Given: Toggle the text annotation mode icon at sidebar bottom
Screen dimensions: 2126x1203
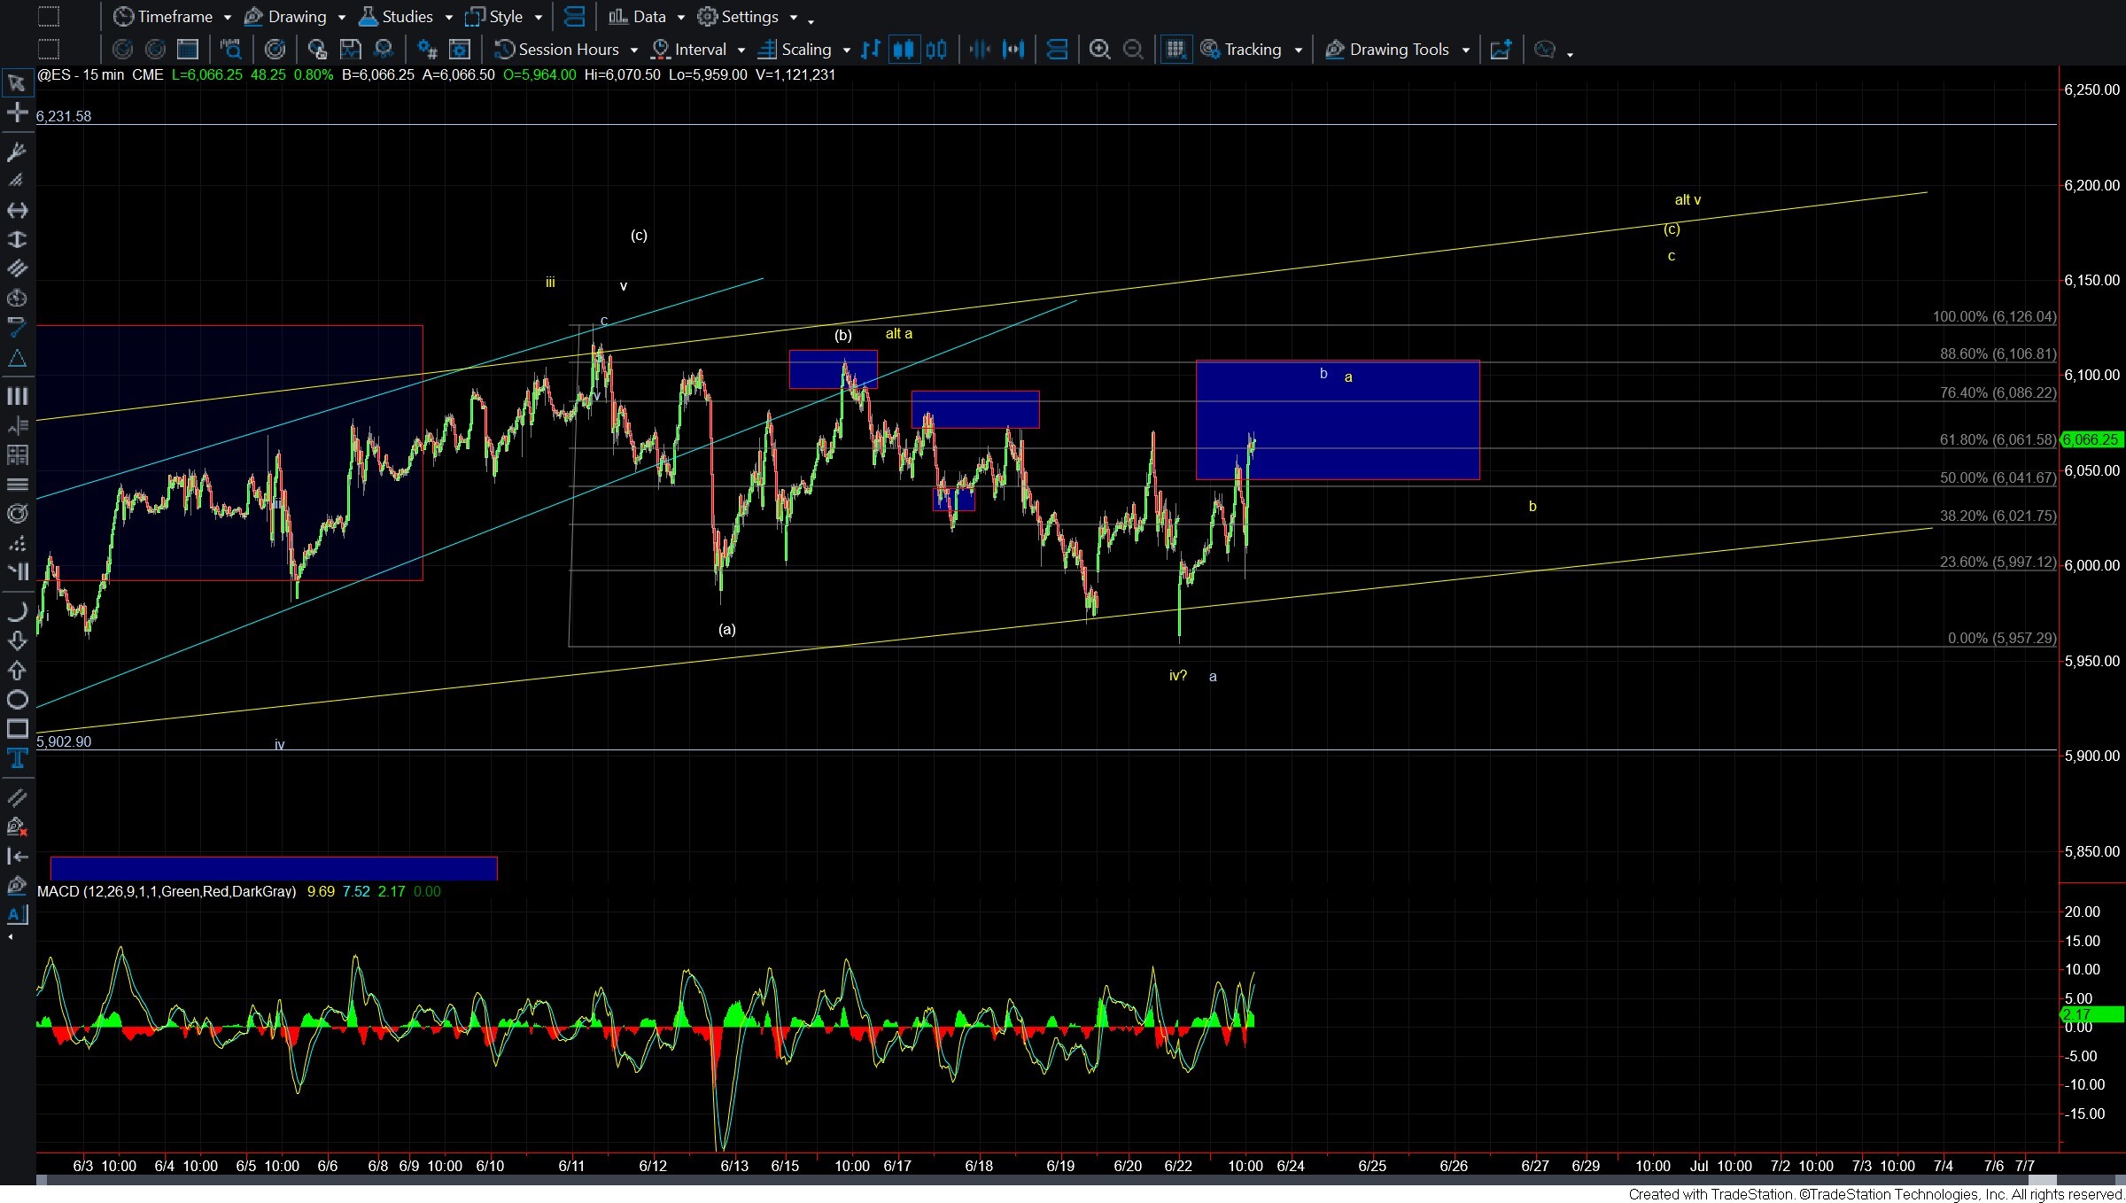Looking at the screenshot, I should click(16, 914).
